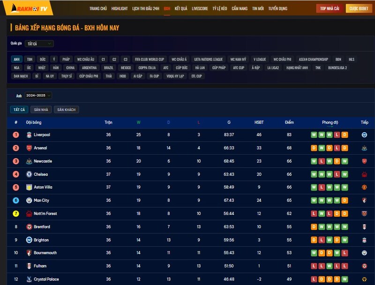This screenshot has width=375, height=285.
Task: Open Tin Mới in navigation
Action: coord(258,8)
